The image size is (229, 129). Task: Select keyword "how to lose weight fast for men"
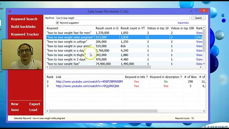click(x=69, y=33)
